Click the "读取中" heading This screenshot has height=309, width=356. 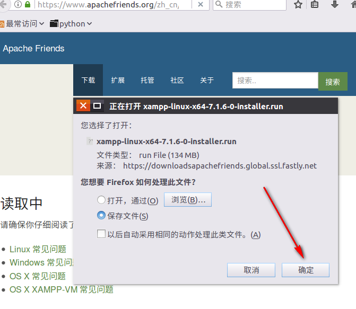coord(22,204)
